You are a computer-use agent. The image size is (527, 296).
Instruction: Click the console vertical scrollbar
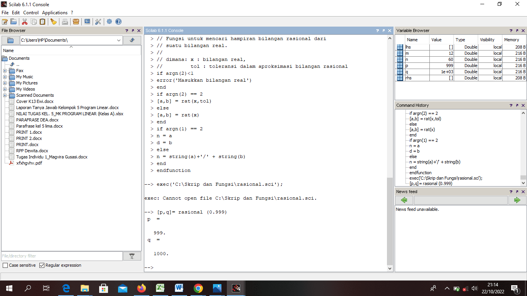[390, 222]
